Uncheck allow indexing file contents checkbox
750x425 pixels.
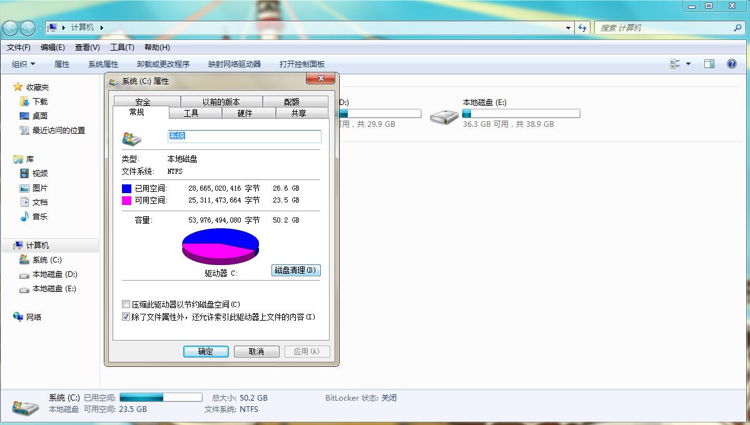[126, 316]
